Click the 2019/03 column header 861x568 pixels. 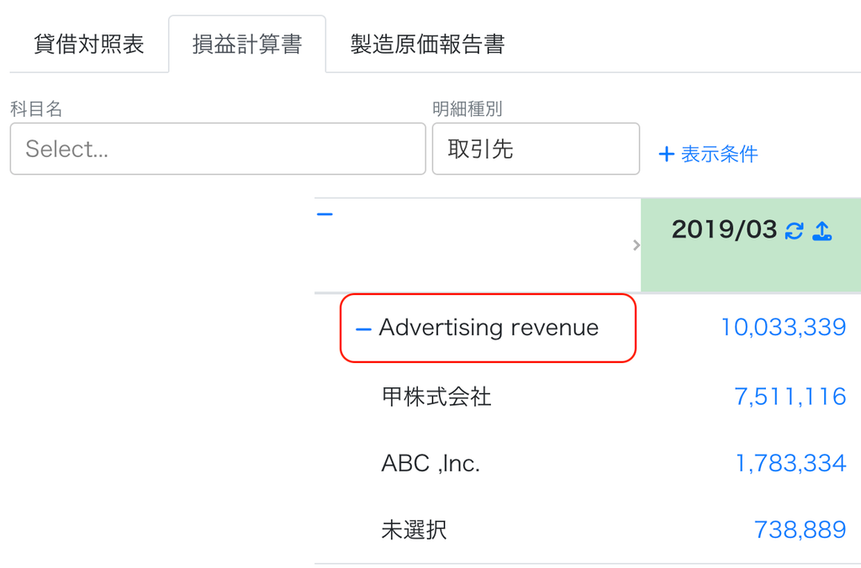[x=724, y=229]
